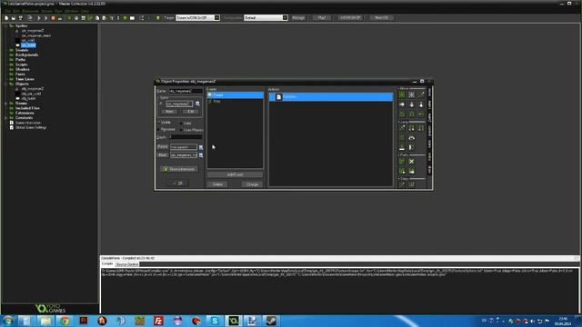Open the sprite selector menu icon

coord(197,104)
